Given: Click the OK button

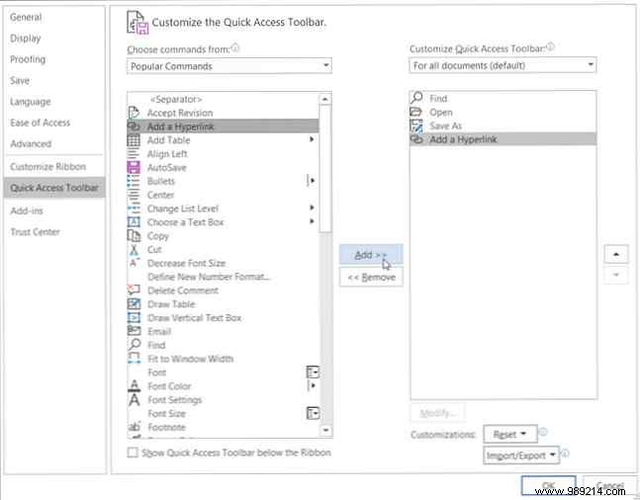Looking at the screenshot, I should [548, 486].
